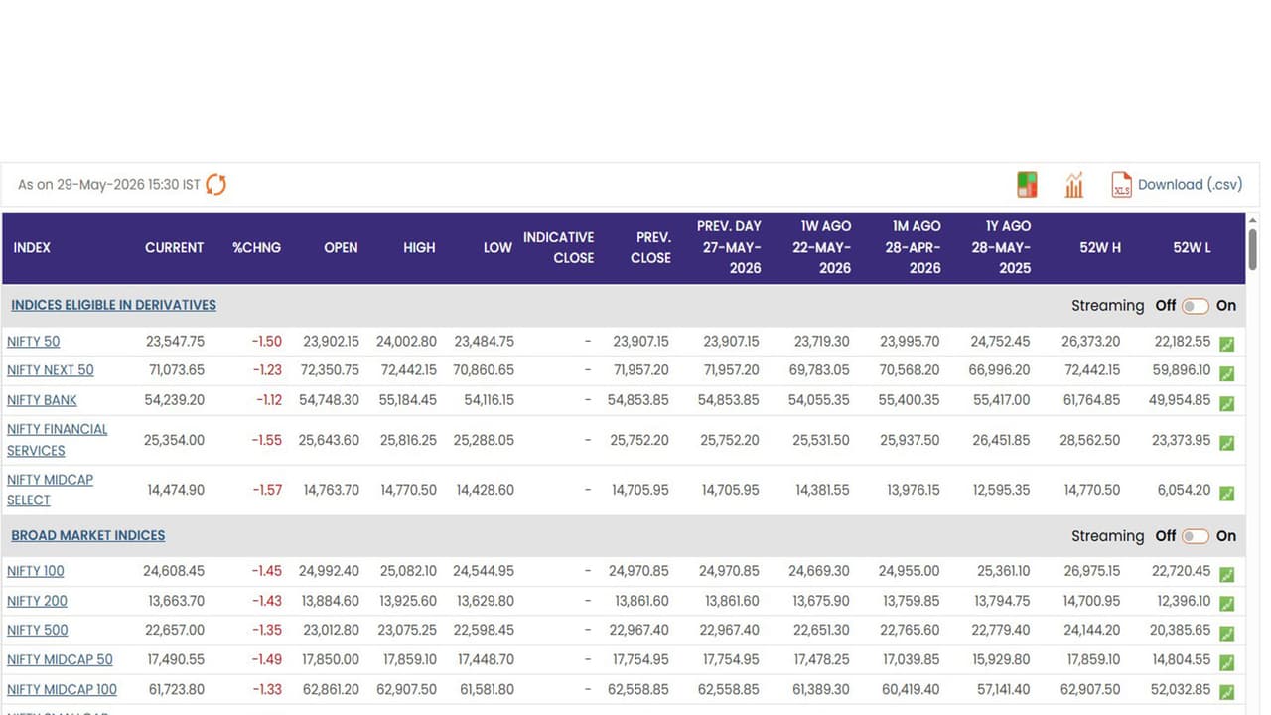Open the NIFTY MIDCAP 50 link
Screen dimensions: 1271x715
pyautogui.click(x=60, y=659)
